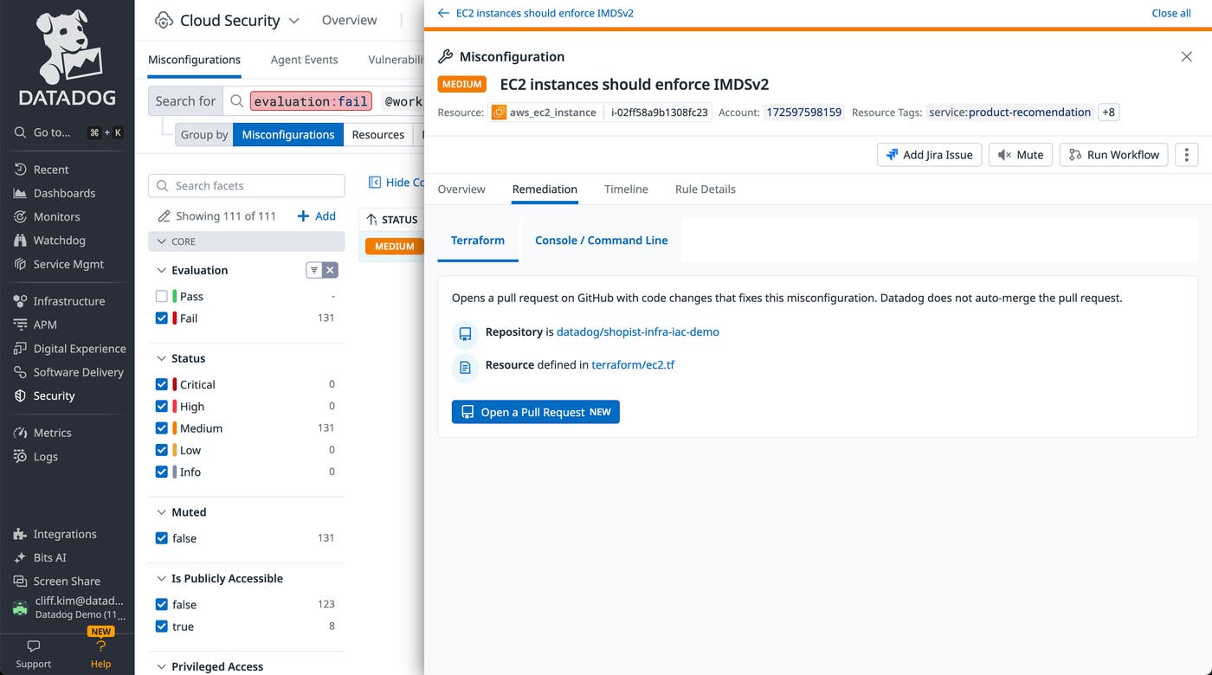The height and width of the screenshot is (675, 1212).
Task: Open the Cloud Security dropdown
Action: click(x=293, y=19)
